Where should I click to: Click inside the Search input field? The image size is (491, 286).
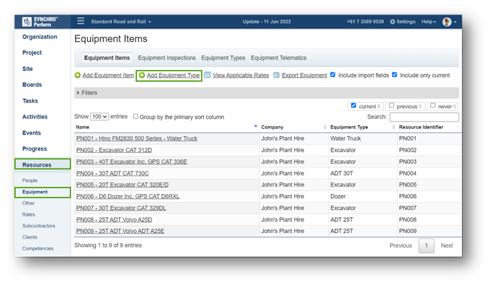click(423, 116)
